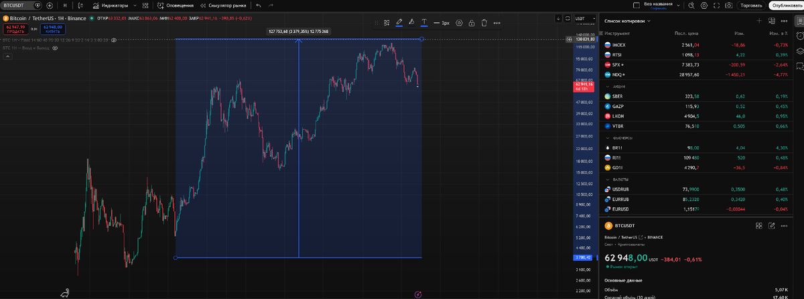Open drawing templates icon in the floating toolbar

coord(387,22)
